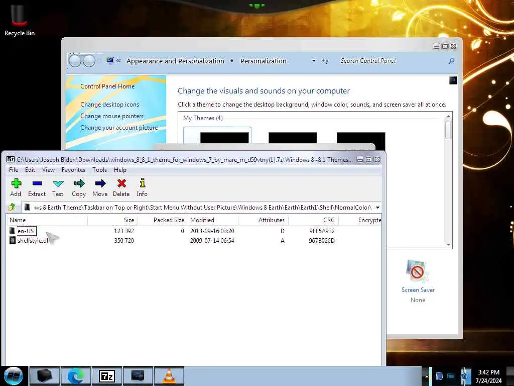514x386 pixels.
Task: Click size value 350 720
Action: 124,241
